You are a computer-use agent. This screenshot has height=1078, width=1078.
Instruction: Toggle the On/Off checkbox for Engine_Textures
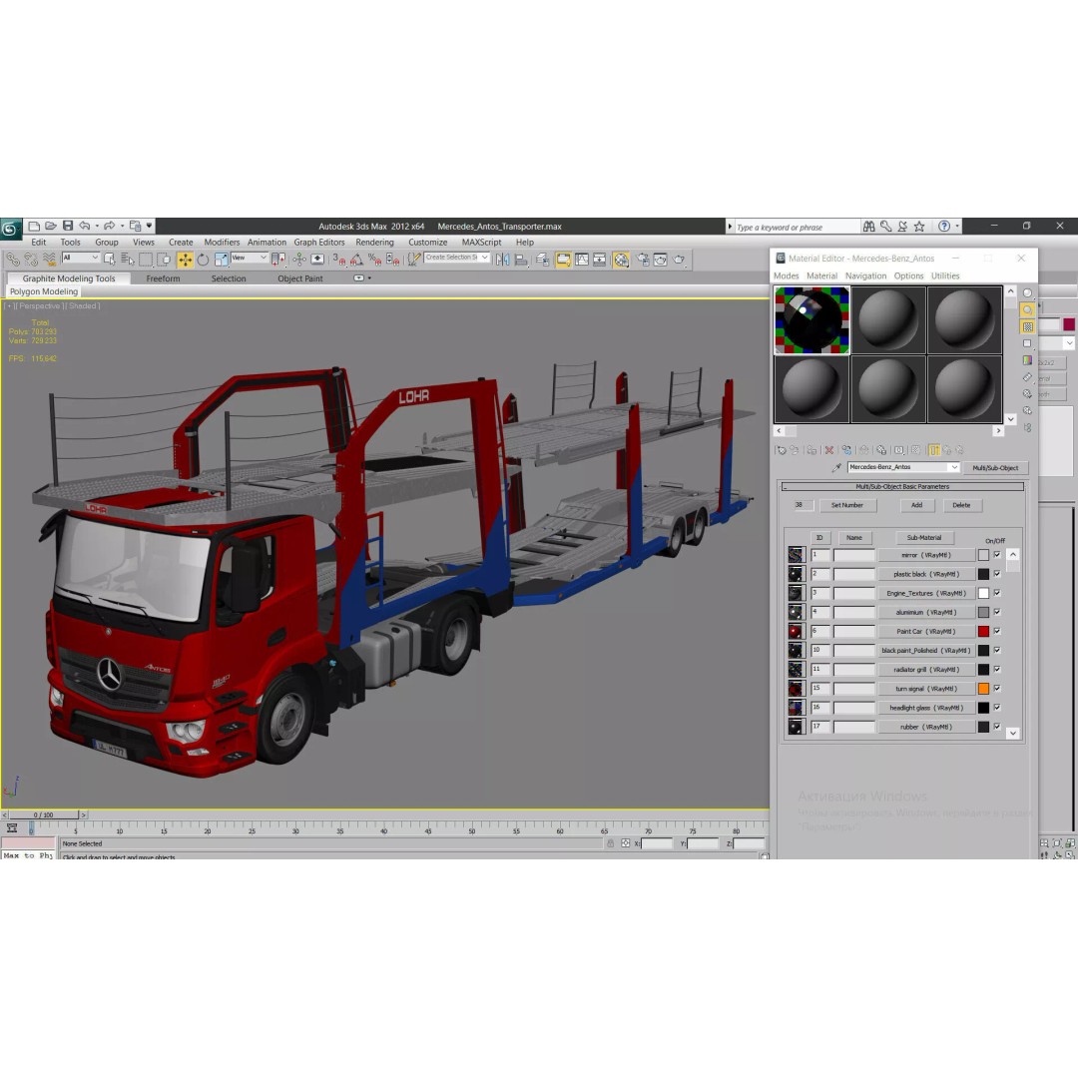[997, 593]
